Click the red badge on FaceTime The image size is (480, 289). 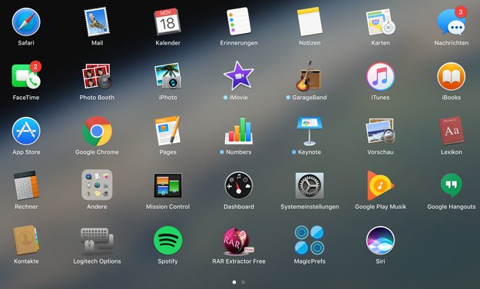(35, 66)
